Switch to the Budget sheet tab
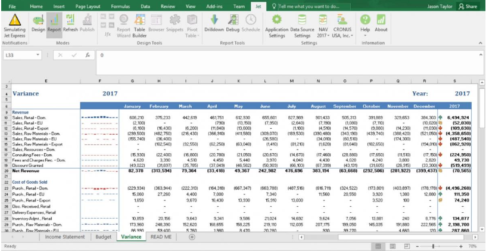486x251 pixels. click(x=104, y=237)
